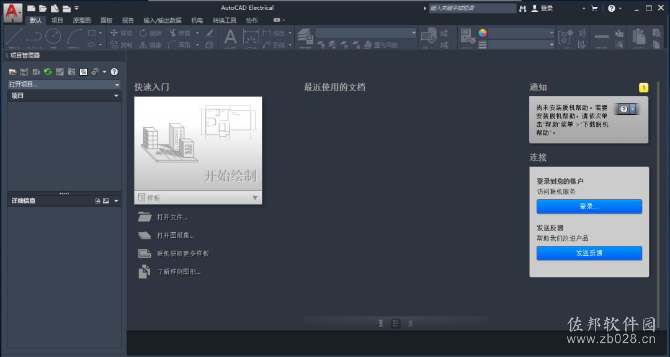Image resolution: width=670 pixels, height=357 pixels.
Task: Select the left recent-documents view icon
Action: (x=381, y=323)
